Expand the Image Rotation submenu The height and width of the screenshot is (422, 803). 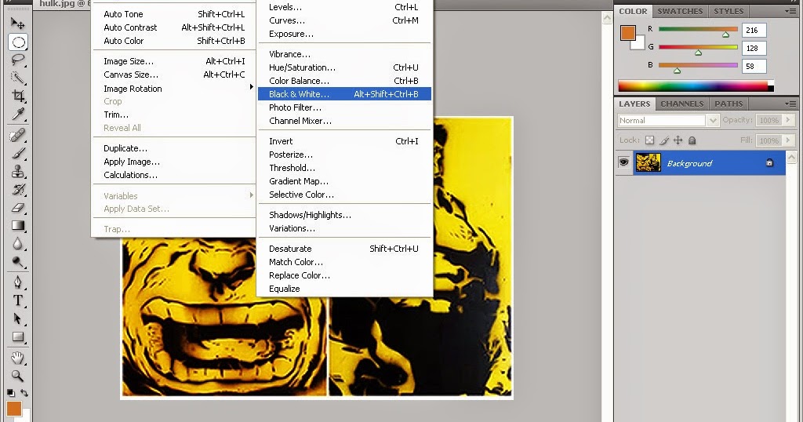[174, 88]
